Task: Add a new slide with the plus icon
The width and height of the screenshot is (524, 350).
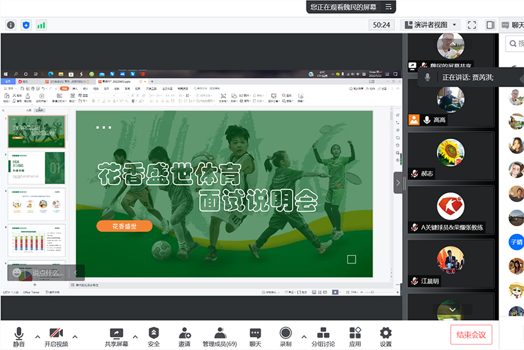Action: coord(35,285)
